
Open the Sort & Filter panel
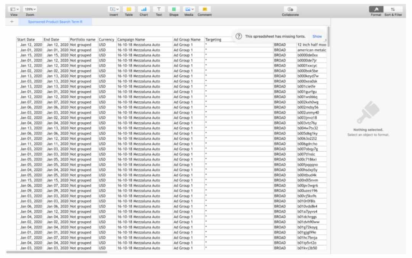click(393, 9)
